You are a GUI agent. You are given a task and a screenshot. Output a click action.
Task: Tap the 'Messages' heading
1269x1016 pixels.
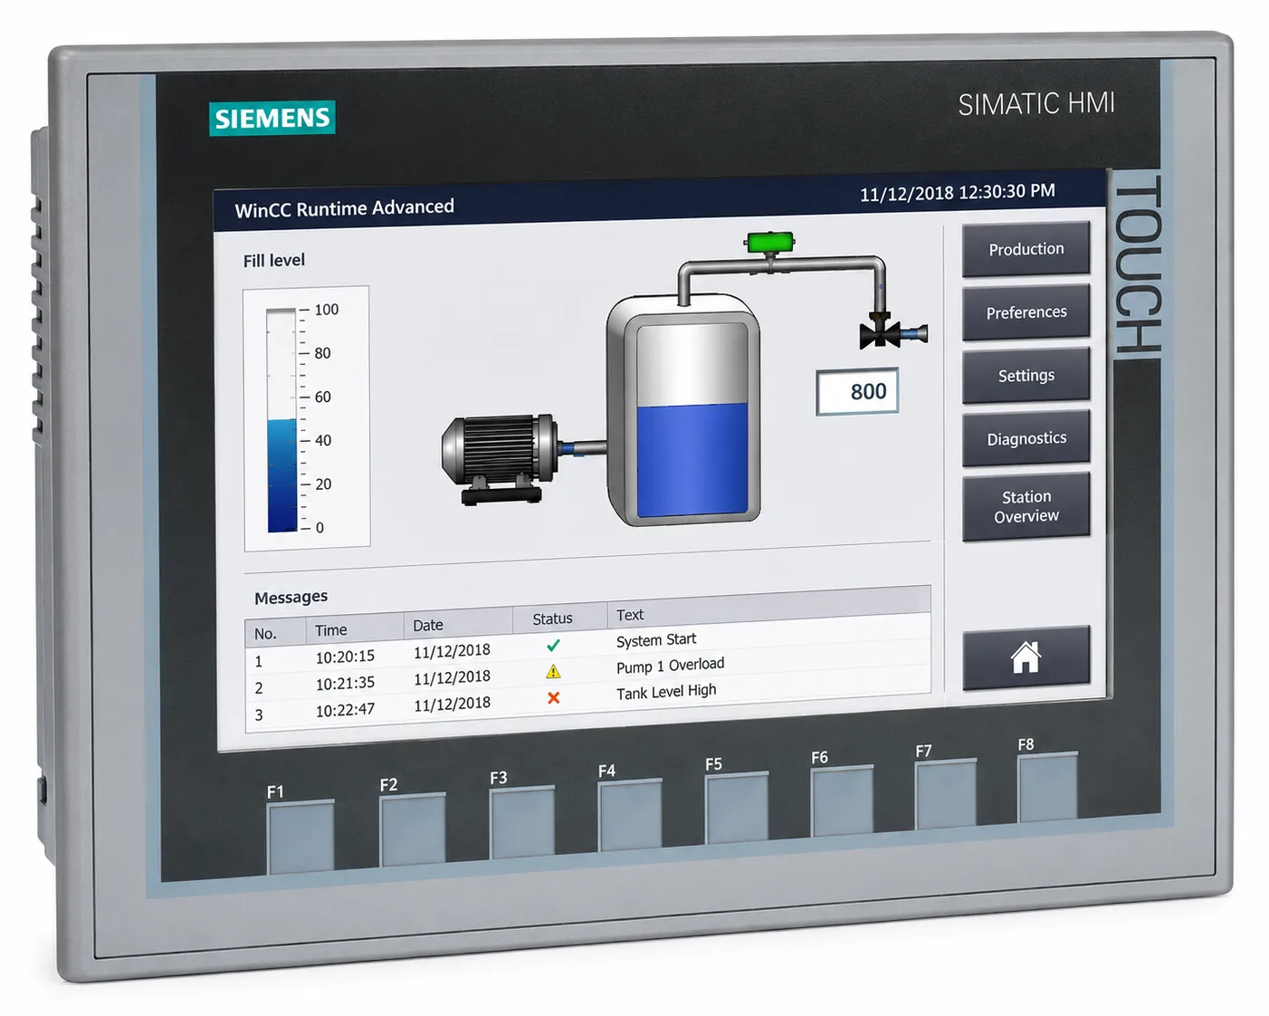(x=291, y=598)
